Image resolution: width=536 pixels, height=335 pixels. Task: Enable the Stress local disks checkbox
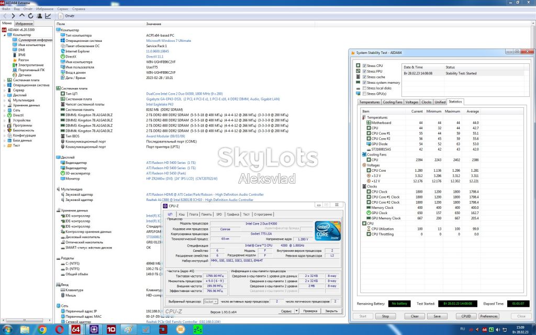364,88
